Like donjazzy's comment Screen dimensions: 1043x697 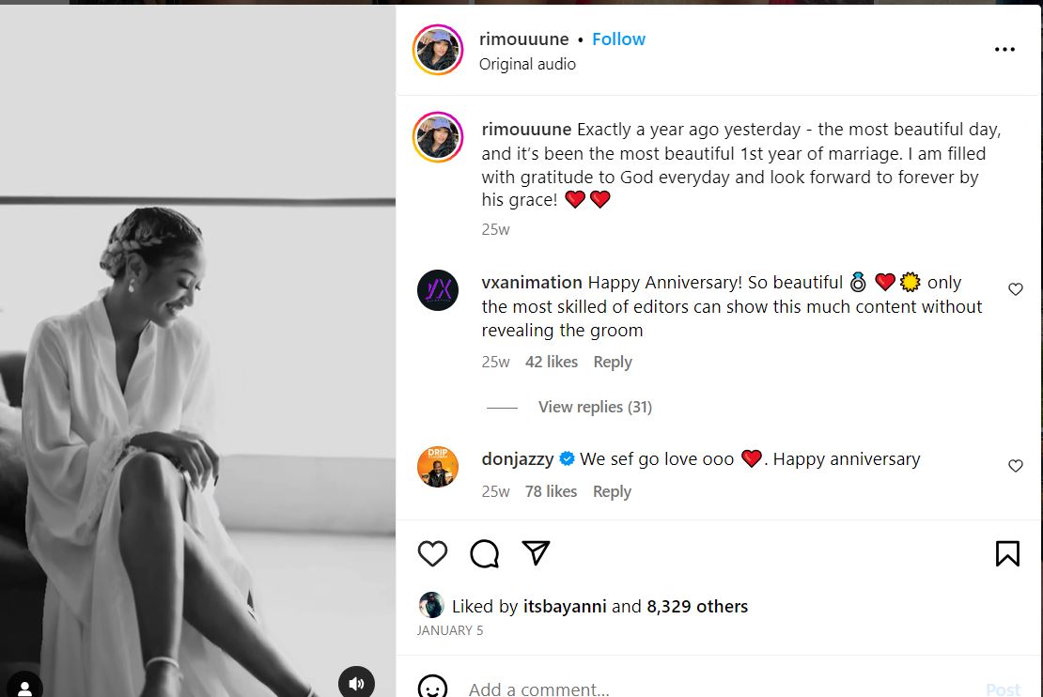click(x=1016, y=466)
